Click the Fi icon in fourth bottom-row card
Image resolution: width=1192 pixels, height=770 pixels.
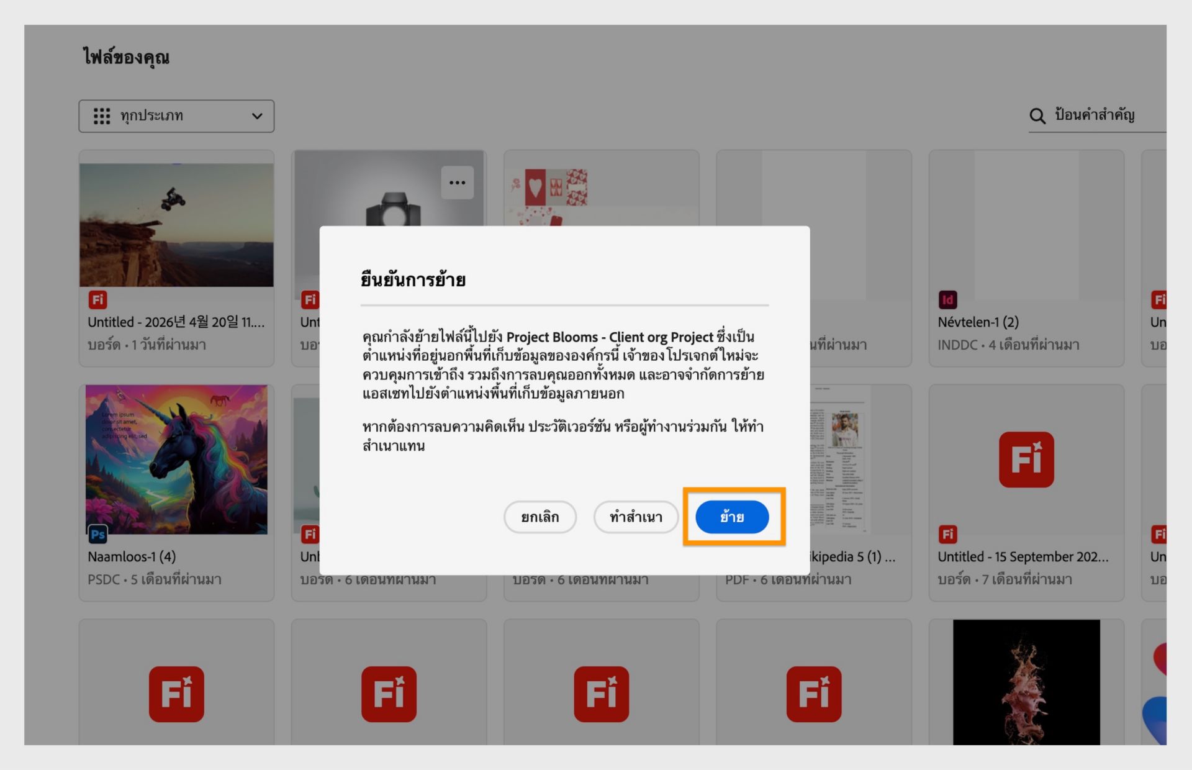coord(814,694)
